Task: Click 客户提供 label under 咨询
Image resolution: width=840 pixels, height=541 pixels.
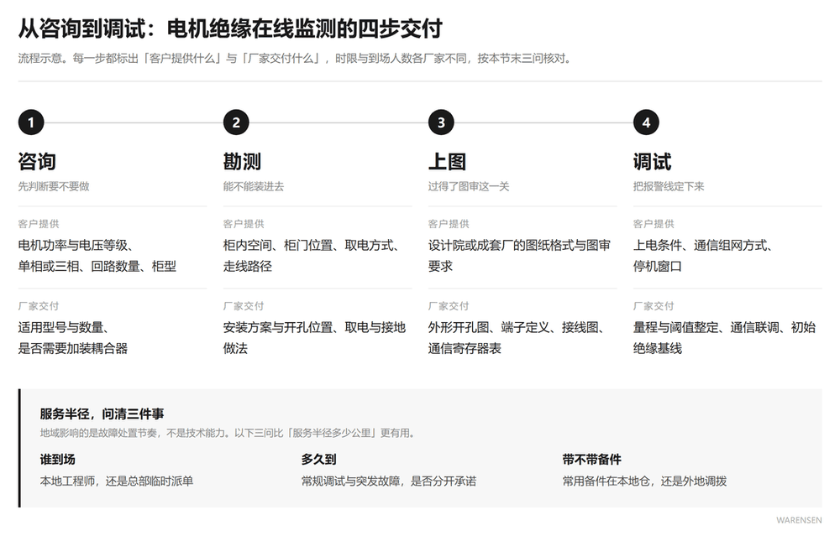Action: (x=39, y=224)
